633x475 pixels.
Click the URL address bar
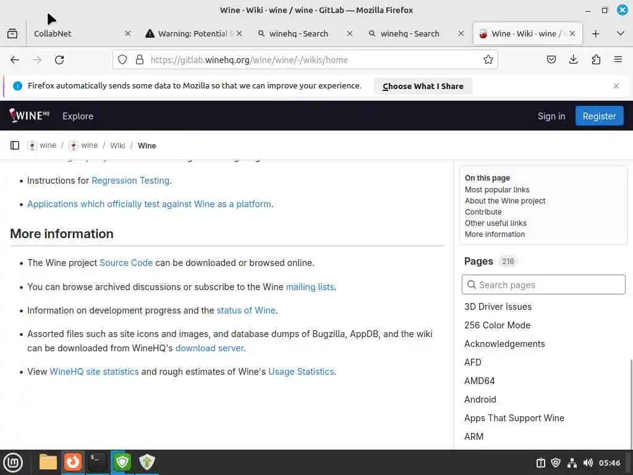coord(305,60)
